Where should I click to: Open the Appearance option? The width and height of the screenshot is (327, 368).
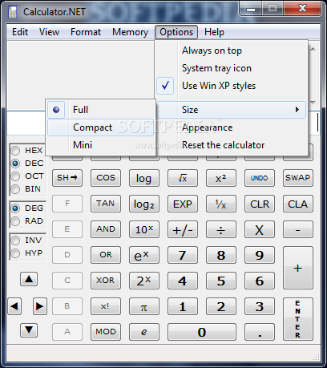pyautogui.click(x=231, y=127)
